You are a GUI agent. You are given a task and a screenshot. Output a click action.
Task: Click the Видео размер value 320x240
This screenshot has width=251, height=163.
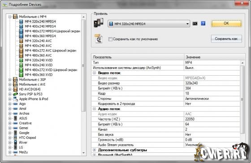coord(212,83)
